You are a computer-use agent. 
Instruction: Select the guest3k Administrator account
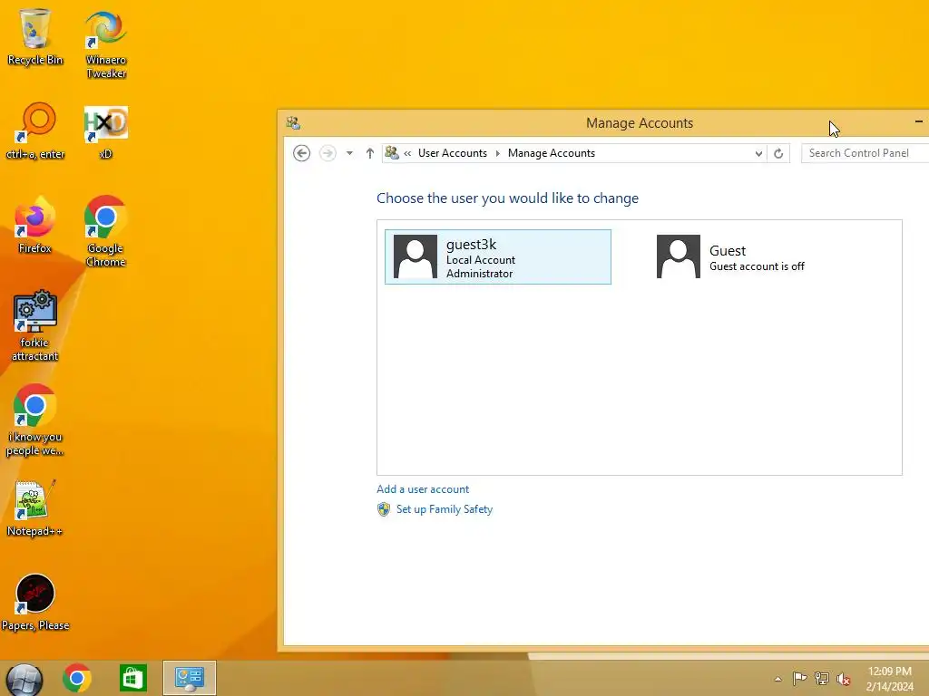498,256
